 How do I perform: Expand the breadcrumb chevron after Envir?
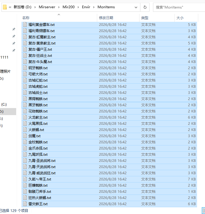click(x=94, y=7)
